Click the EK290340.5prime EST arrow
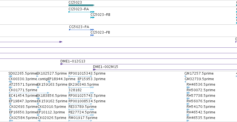The image size is (237, 122). pos(81,87)
